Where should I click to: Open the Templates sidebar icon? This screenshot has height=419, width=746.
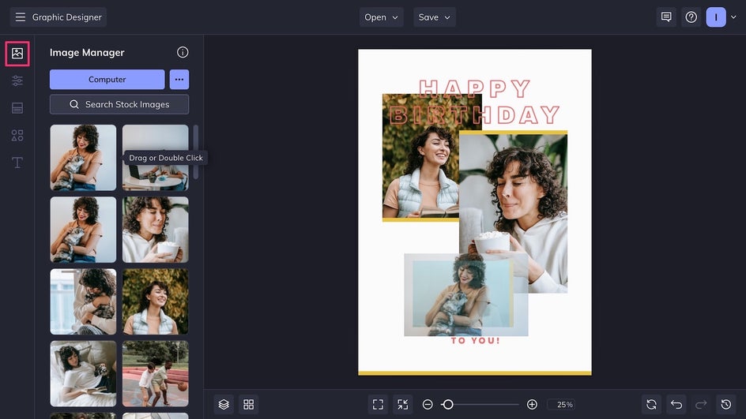(x=17, y=108)
